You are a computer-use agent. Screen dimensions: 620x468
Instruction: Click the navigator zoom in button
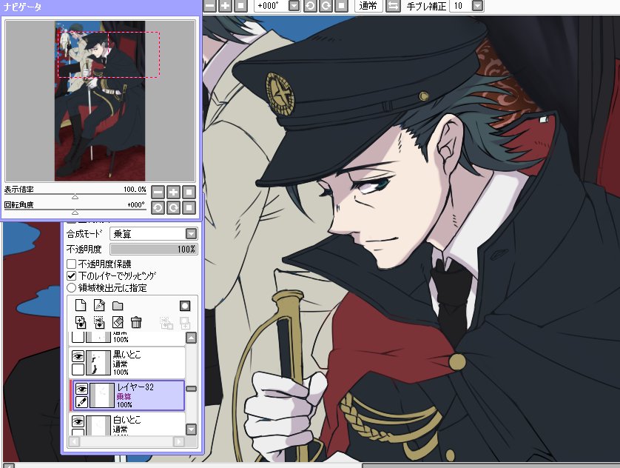pos(173,193)
